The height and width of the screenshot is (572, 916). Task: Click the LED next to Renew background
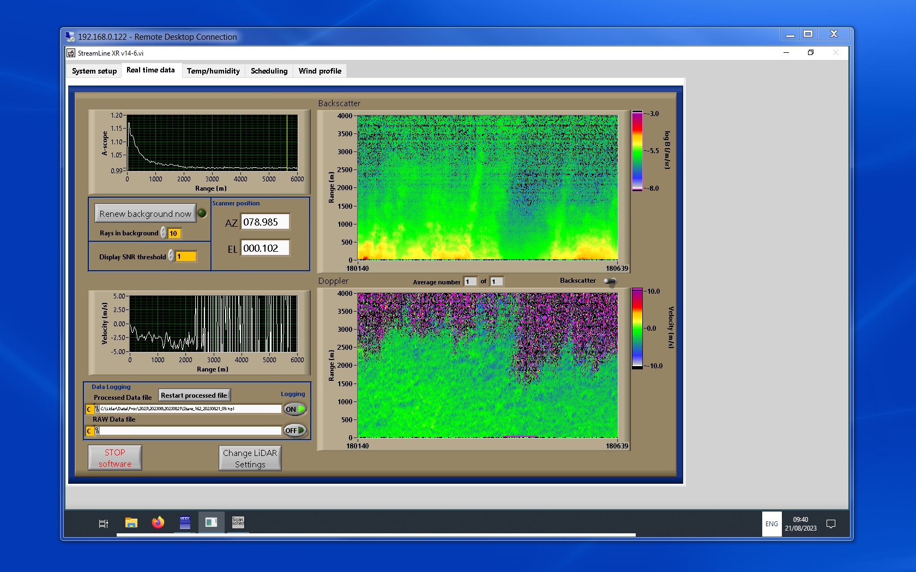pyautogui.click(x=202, y=214)
